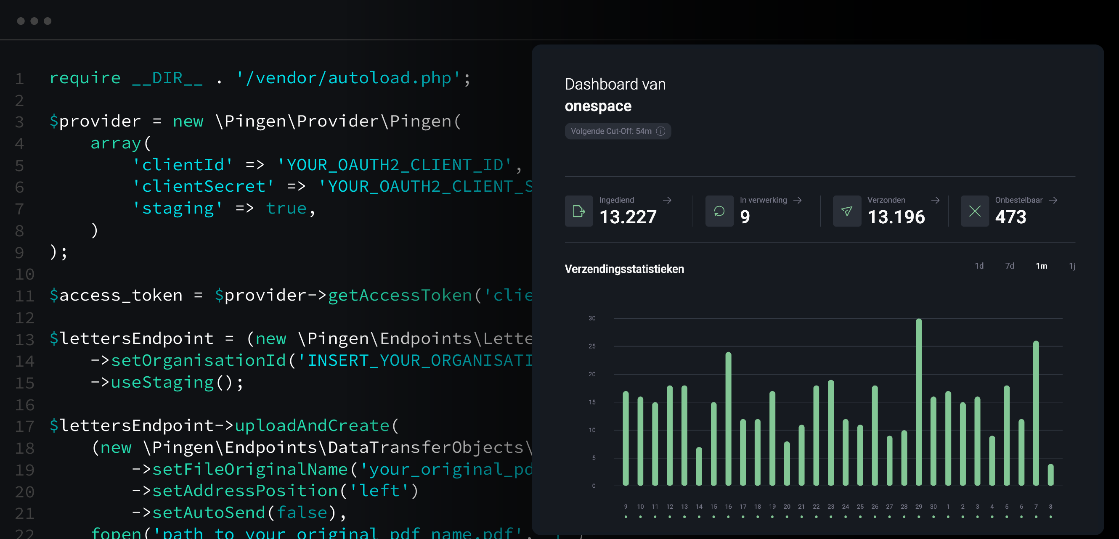1119x539 pixels.
Task: Click the Verzonden paper plane icon
Action: tap(847, 211)
